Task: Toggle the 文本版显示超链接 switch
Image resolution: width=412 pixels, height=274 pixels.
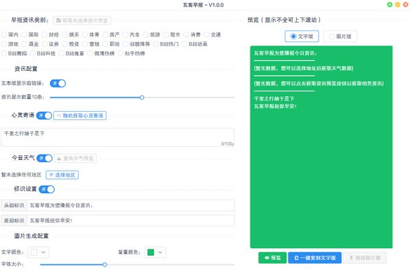Action: click(x=58, y=84)
